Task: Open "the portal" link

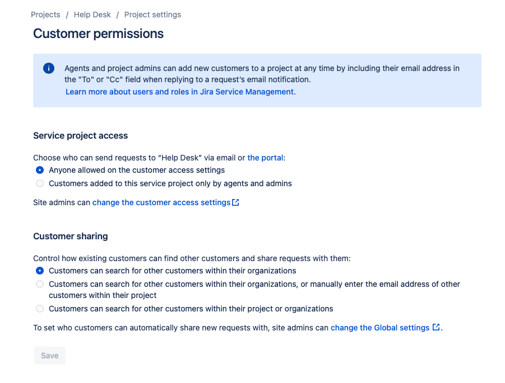Action: 265,158
